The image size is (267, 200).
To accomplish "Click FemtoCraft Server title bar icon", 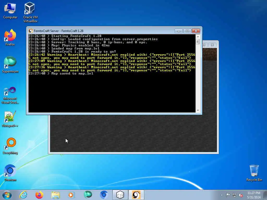I will [x=31, y=31].
